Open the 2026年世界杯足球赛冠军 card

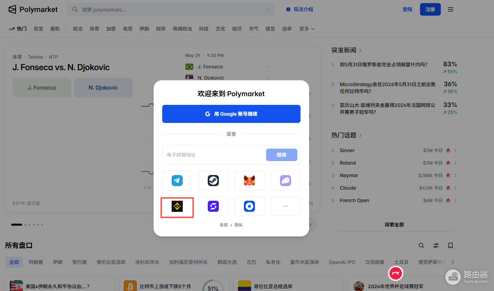click(395, 286)
